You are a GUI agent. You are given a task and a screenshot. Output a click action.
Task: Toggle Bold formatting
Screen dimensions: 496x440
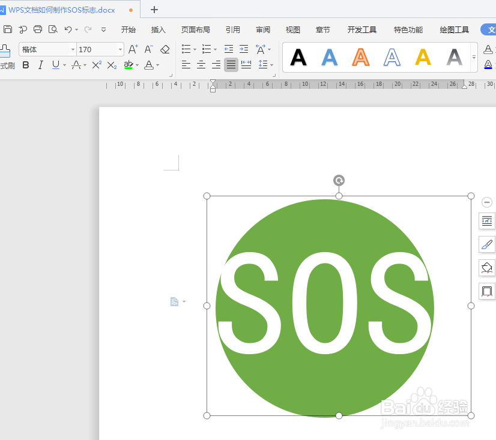point(26,65)
